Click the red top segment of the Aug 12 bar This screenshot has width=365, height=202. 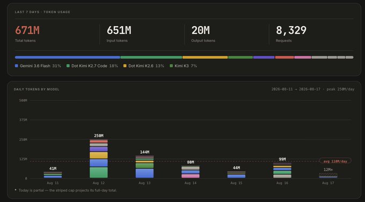tap(99, 141)
